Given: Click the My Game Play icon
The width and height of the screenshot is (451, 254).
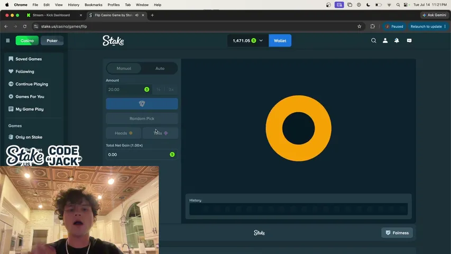Looking at the screenshot, I should click(x=11, y=109).
